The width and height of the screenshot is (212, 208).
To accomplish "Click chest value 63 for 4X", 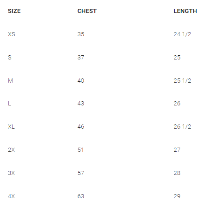I will 81,196.
